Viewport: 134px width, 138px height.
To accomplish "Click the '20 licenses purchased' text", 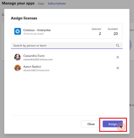I will 33,34.
